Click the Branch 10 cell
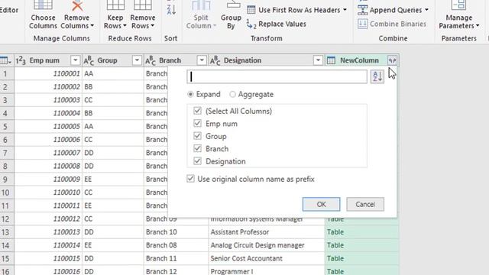This screenshot has width=489, height=275. [176, 232]
